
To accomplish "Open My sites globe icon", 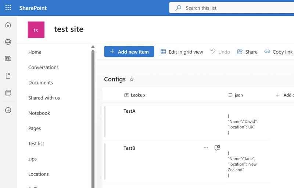I will pyautogui.click(x=8, y=42).
